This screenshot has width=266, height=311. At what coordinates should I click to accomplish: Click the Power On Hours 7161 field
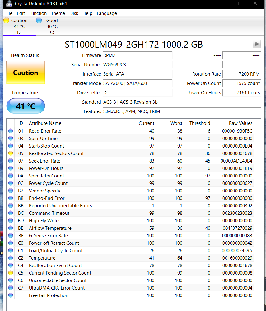click(242, 93)
